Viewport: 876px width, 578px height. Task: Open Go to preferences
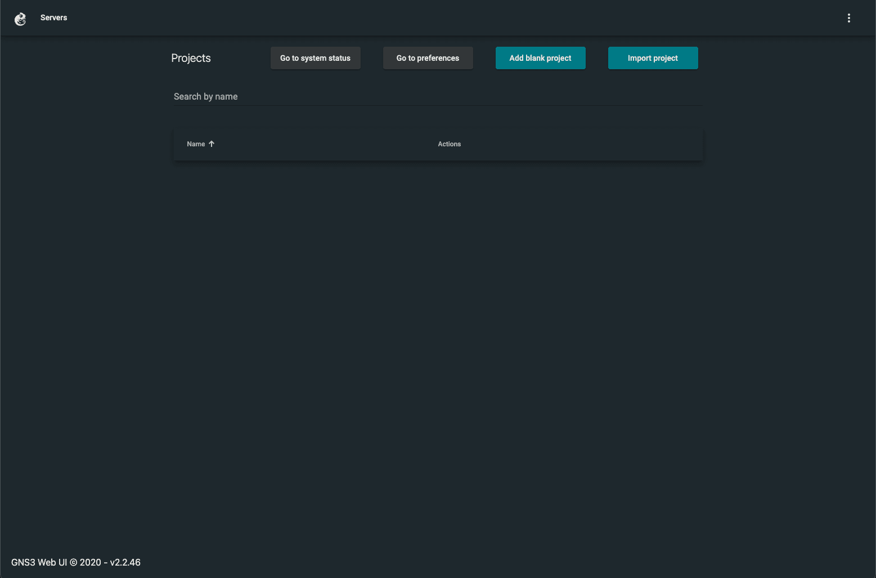428,58
